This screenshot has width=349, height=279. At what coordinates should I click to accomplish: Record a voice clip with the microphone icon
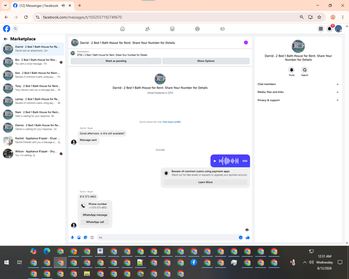(x=73, y=237)
